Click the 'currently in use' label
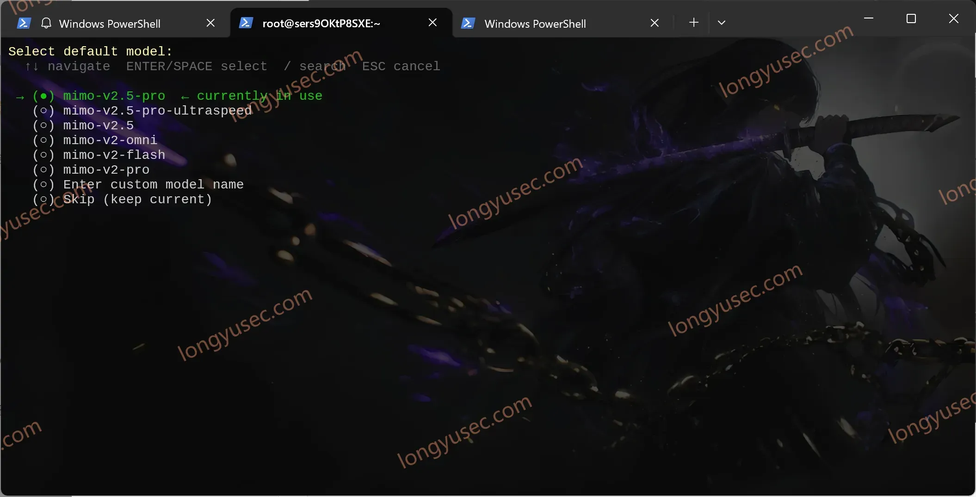 [259, 96]
